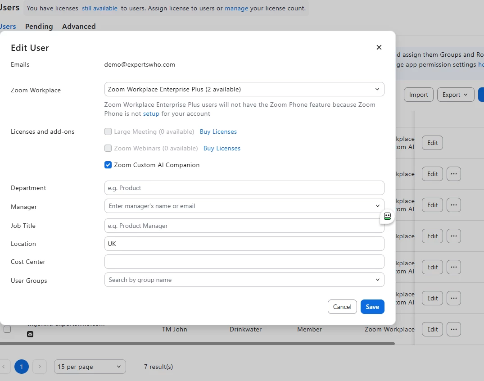Open the Zoom Phone setup link
This screenshot has width=484, height=381.
pos(151,113)
